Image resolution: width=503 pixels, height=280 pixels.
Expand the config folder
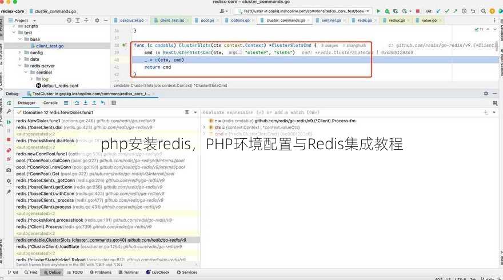pos(20,53)
